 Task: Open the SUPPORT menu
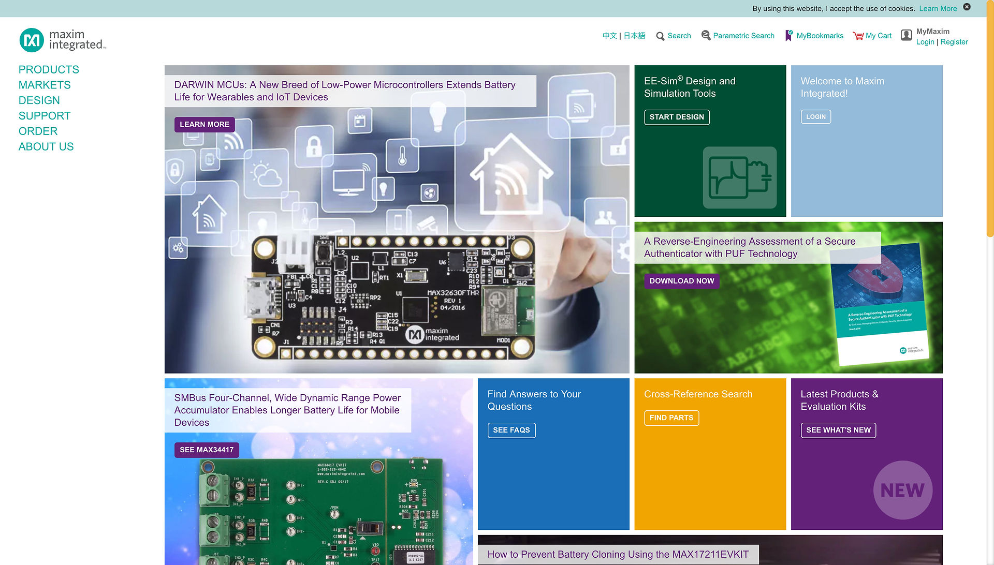click(45, 116)
